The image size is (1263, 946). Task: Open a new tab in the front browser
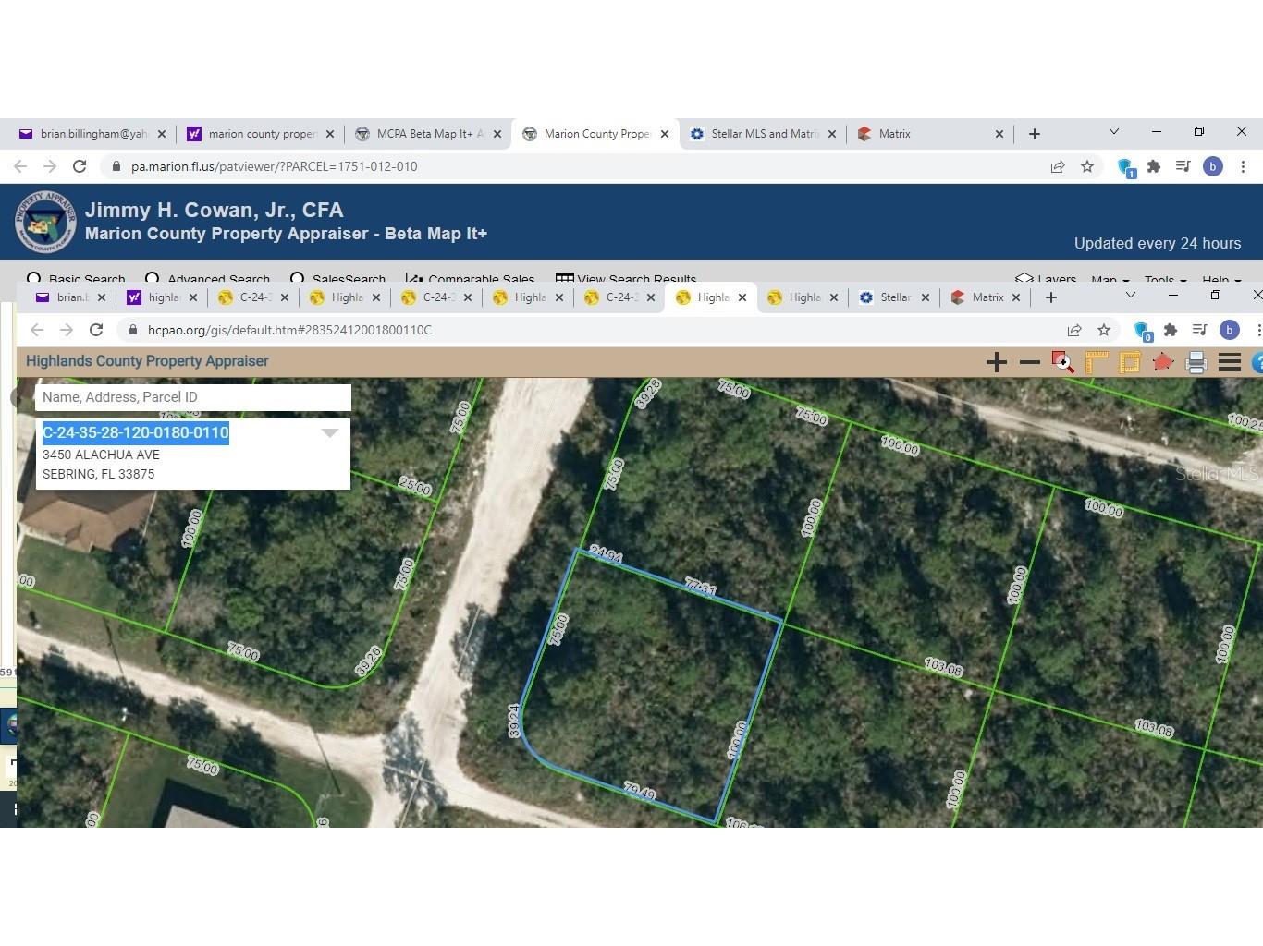pos(1050,297)
